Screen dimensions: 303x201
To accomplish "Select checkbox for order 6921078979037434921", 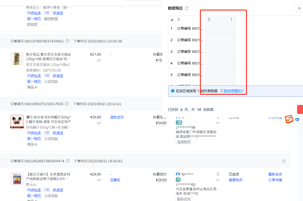I will 3,42.
